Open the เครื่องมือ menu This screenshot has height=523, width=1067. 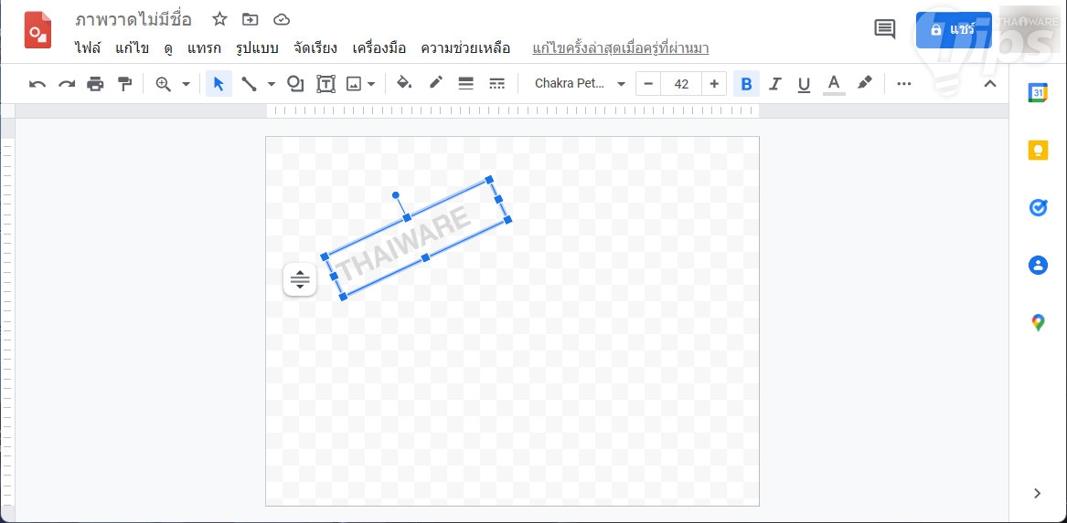379,48
